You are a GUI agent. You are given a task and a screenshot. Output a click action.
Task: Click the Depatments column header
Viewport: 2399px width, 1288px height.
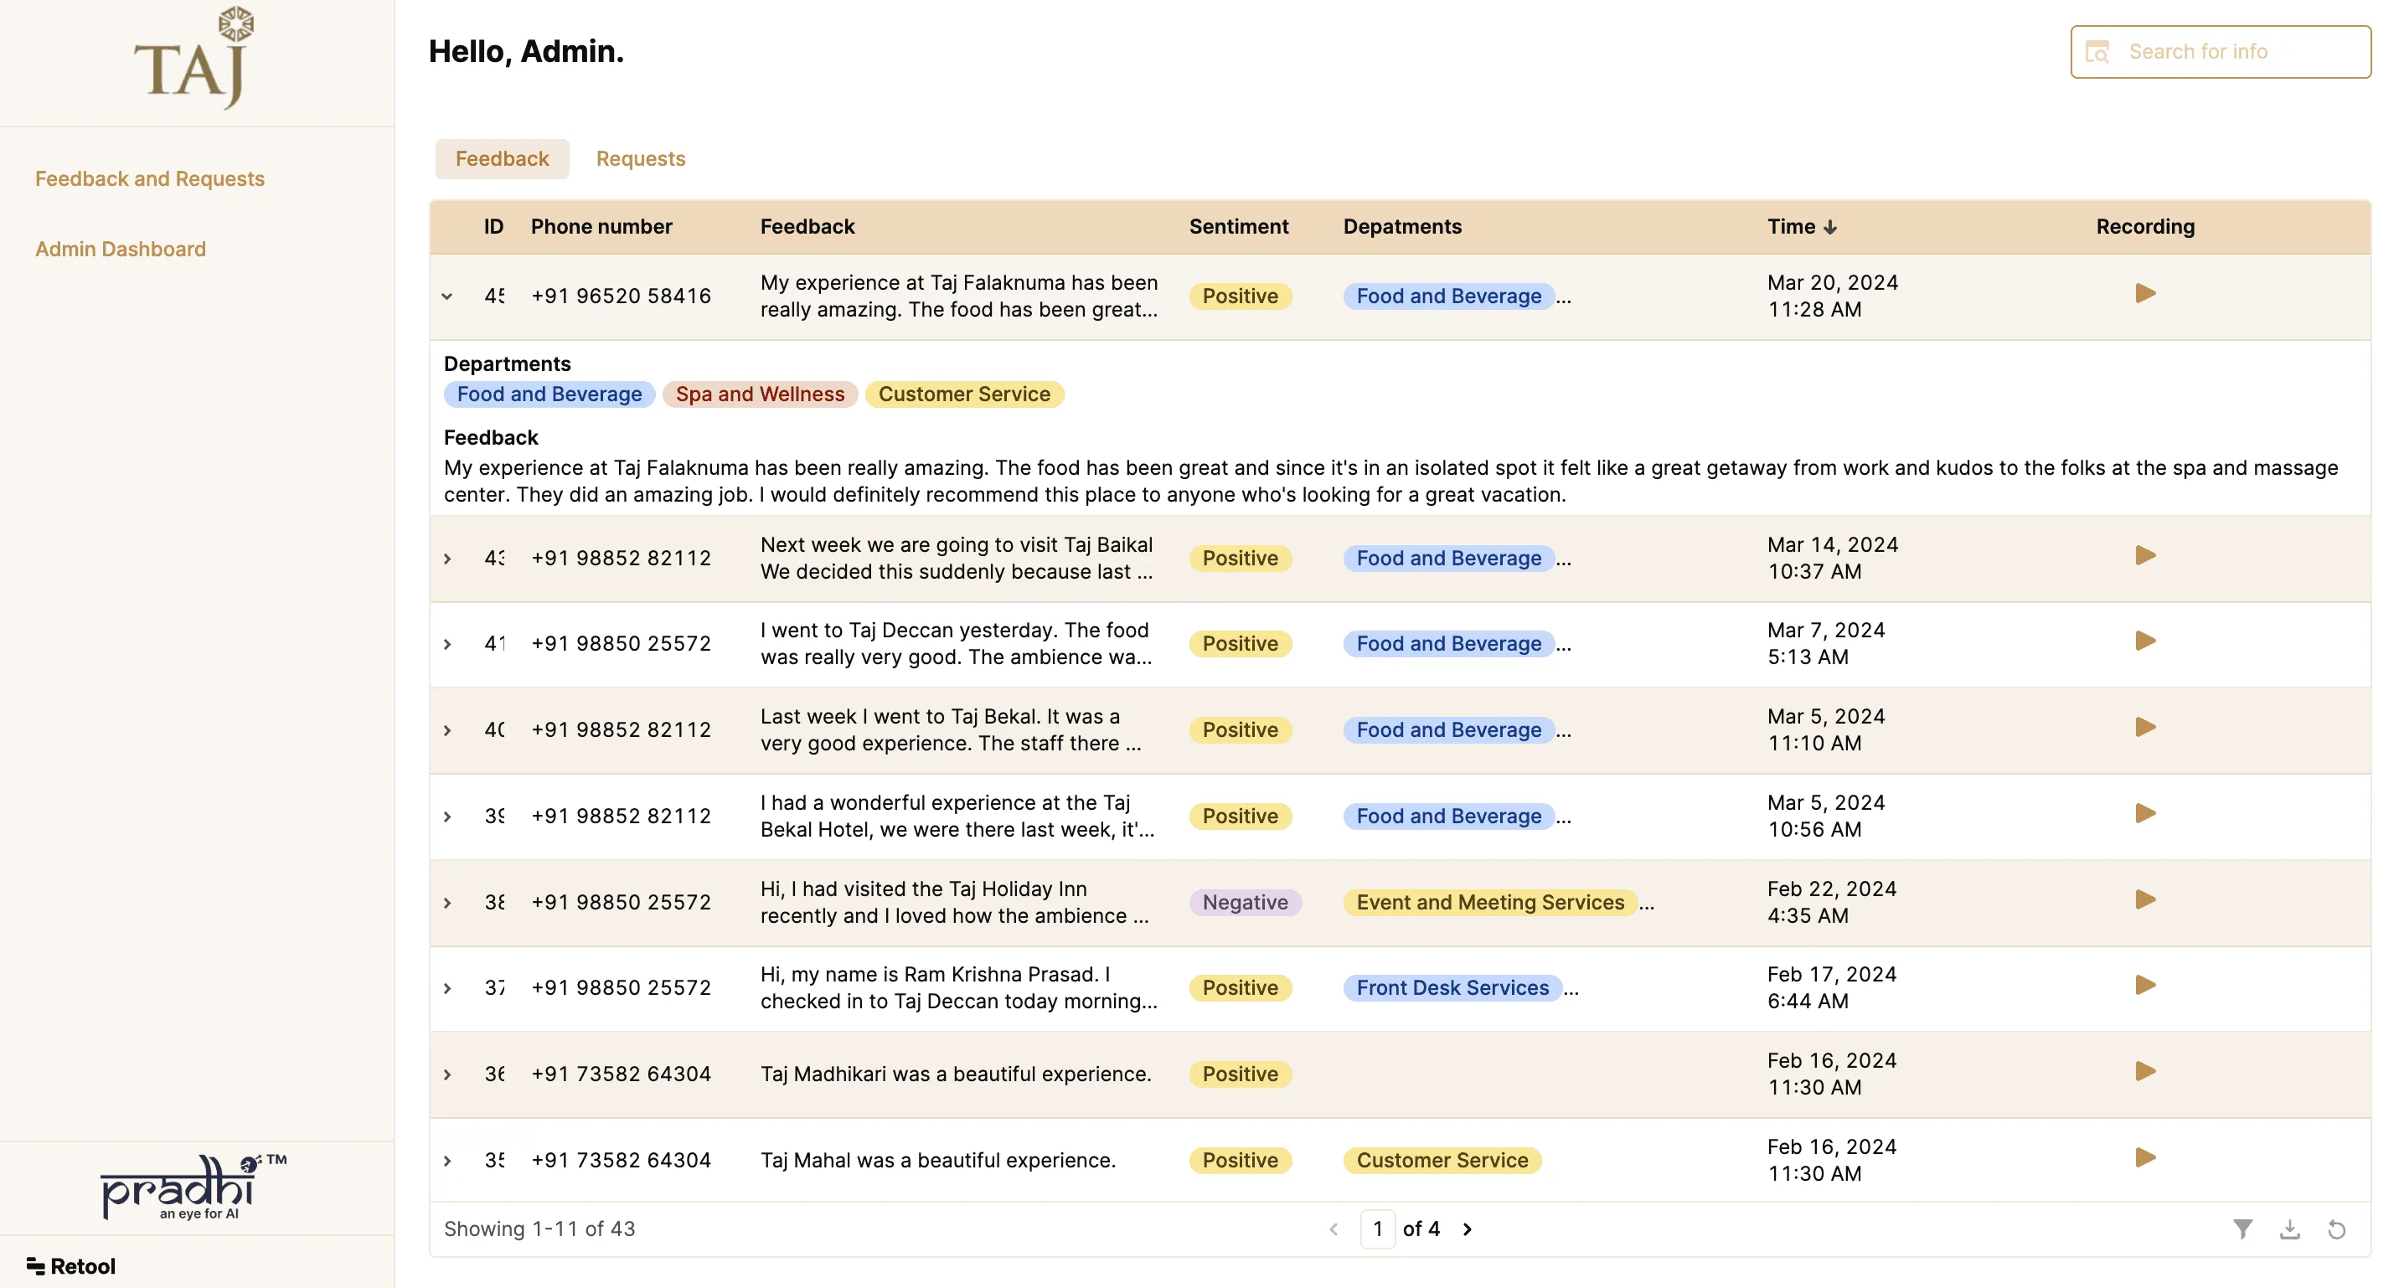tap(1401, 226)
